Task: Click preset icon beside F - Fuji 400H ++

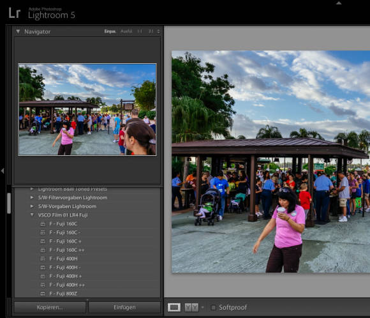Action: point(43,285)
